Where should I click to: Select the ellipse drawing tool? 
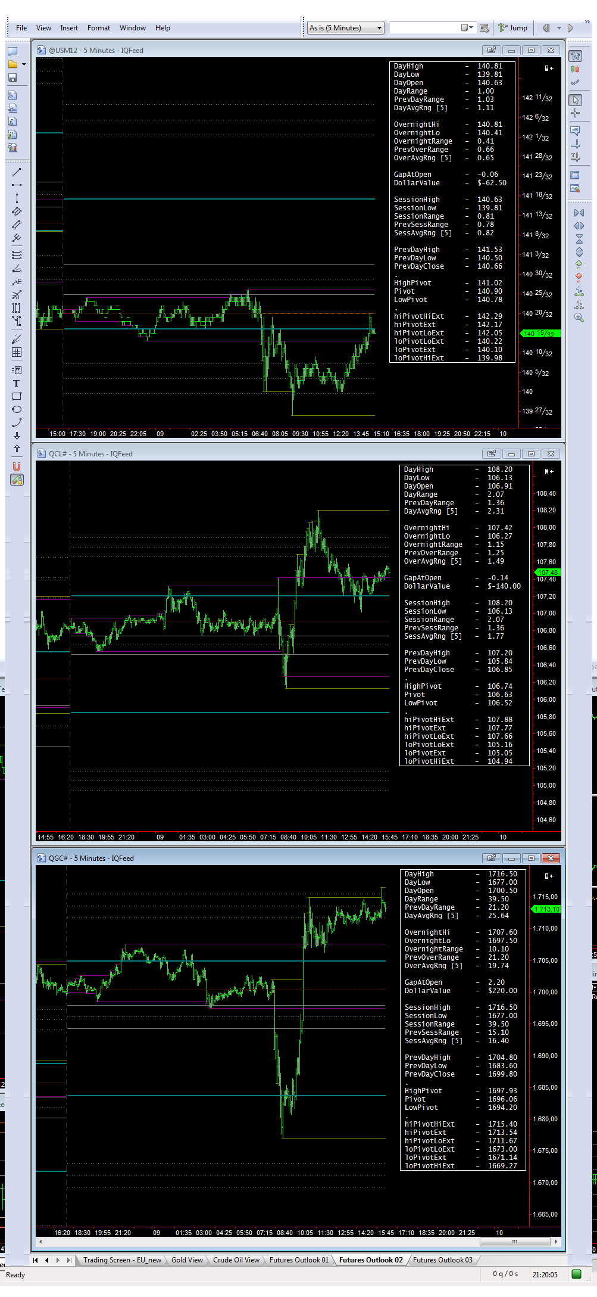pos(16,409)
